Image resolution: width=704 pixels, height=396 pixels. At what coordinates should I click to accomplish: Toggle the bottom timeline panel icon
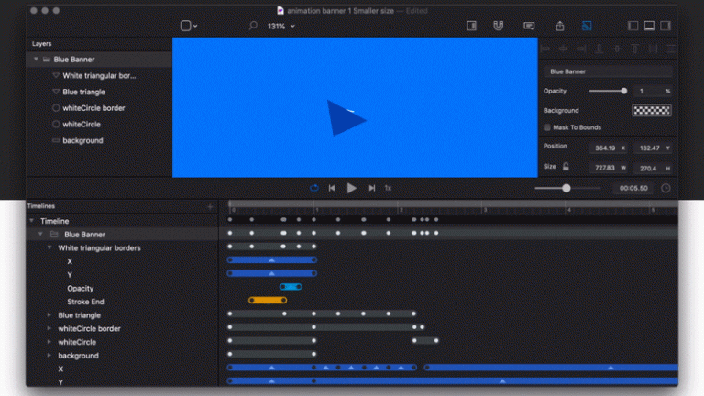pos(649,26)
